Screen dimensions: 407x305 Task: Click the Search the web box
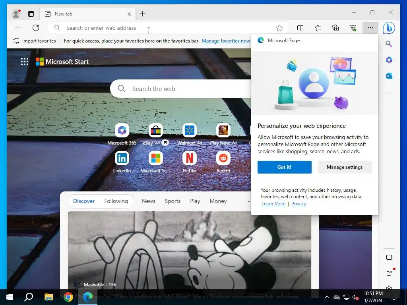coord(182,89)
